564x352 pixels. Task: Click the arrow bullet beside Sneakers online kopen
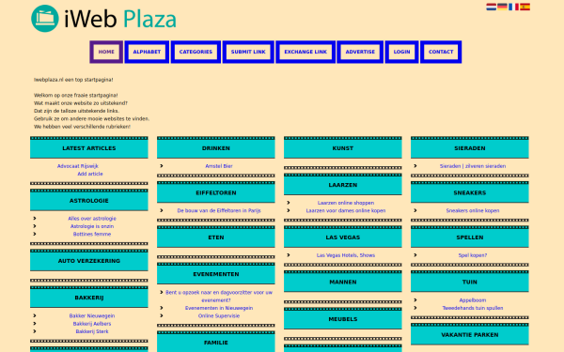tap(415, 210)
